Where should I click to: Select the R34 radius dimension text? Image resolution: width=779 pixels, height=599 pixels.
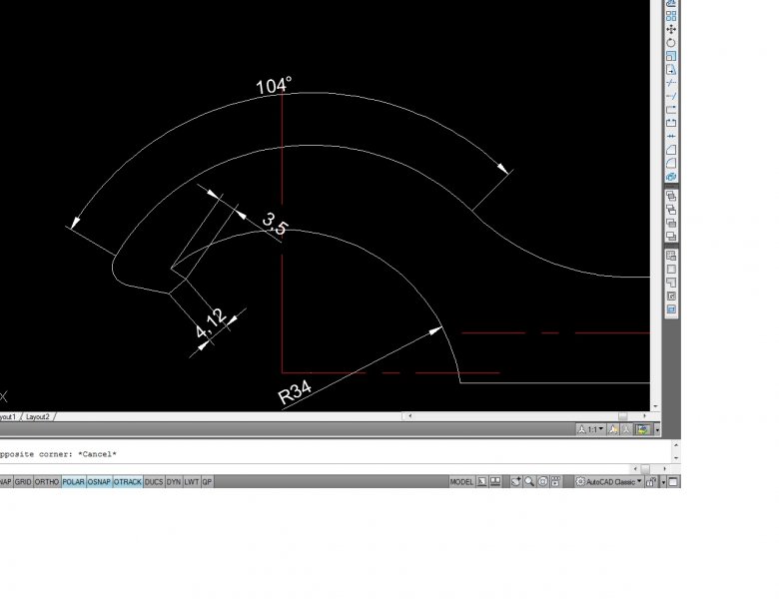(x=295, y=392)
